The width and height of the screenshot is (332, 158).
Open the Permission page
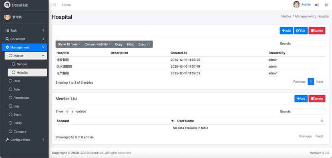click(x=26, y=98)
